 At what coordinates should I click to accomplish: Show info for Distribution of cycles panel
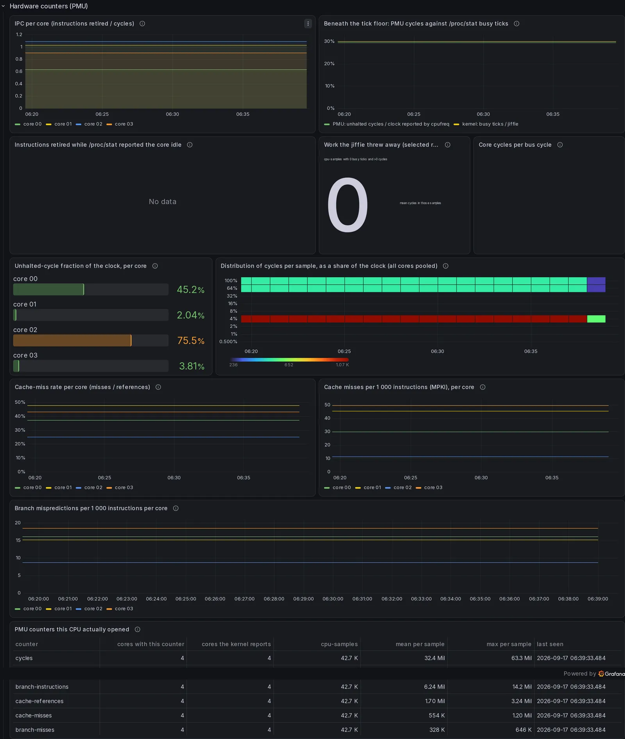point(446,266)
